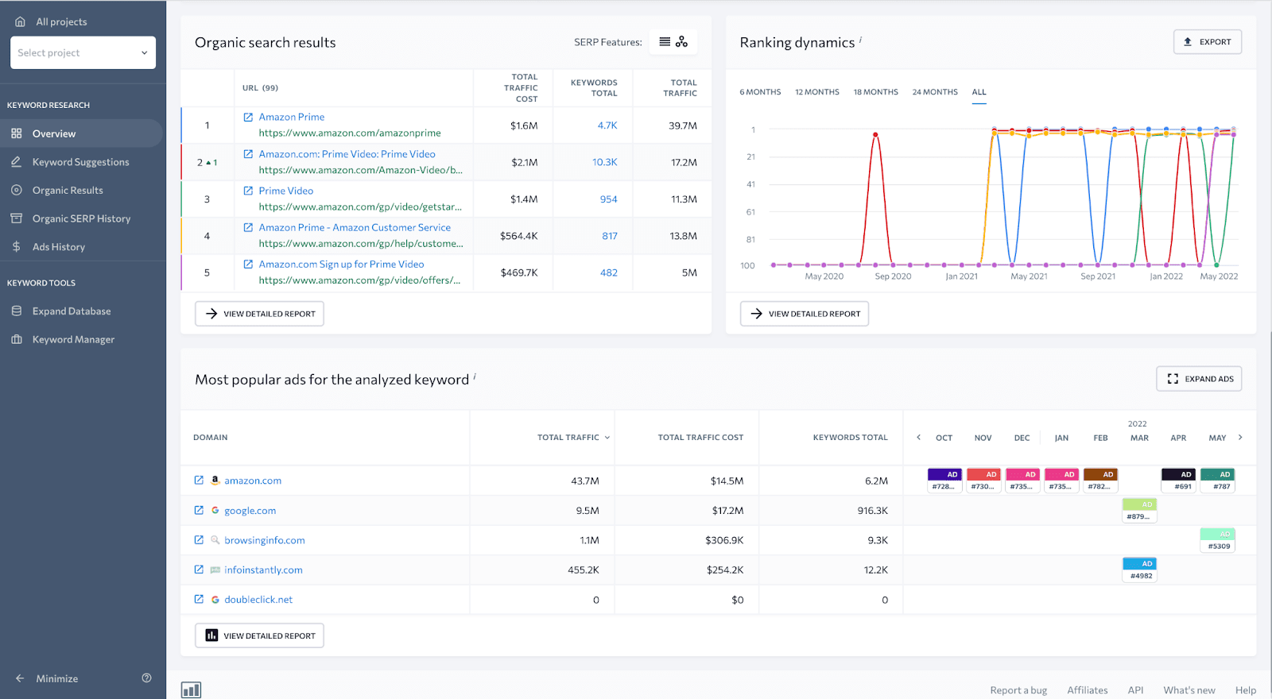Open the Amazon Prime result link

[292, 117]
